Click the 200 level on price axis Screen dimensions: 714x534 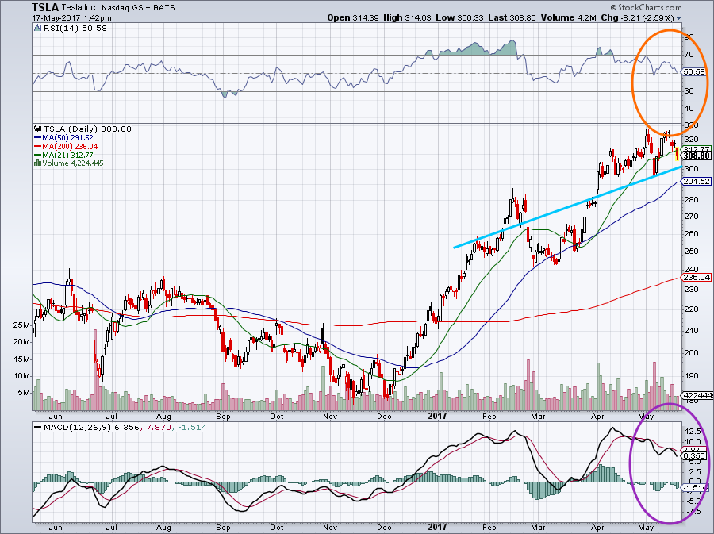691,353
